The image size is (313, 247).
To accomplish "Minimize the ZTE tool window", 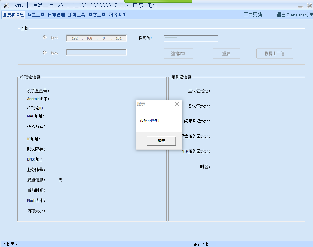I will click(300, 6).
